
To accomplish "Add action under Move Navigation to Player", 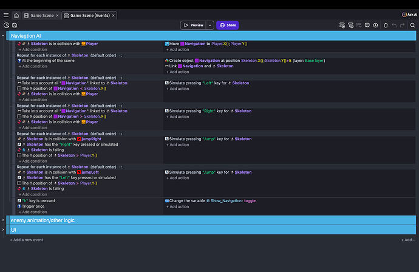I will pos(177,49).
